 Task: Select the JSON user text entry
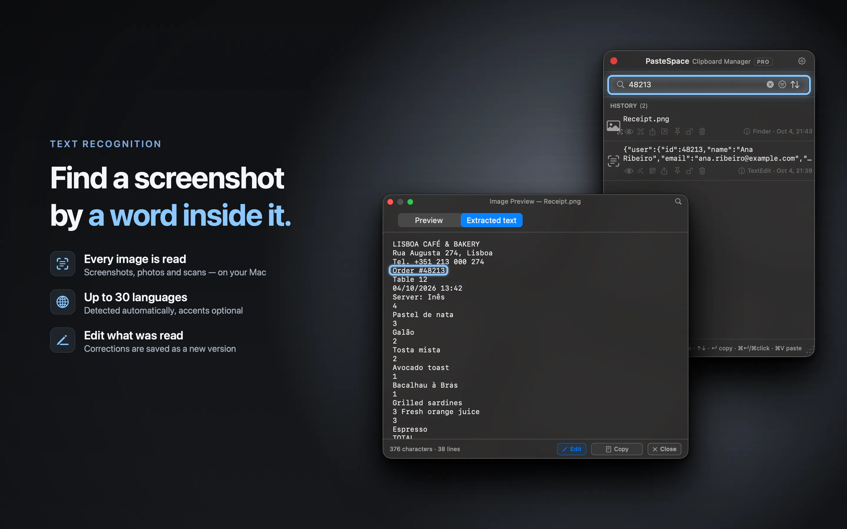pos(709,161)
